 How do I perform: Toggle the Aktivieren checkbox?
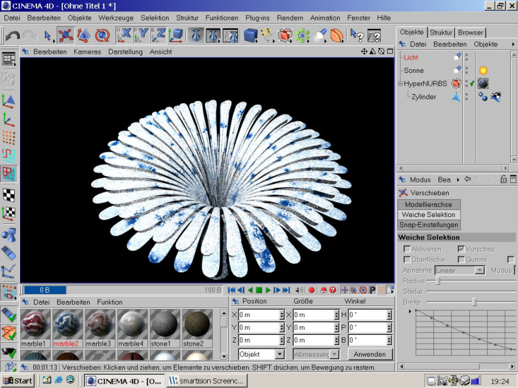(406, 248)
